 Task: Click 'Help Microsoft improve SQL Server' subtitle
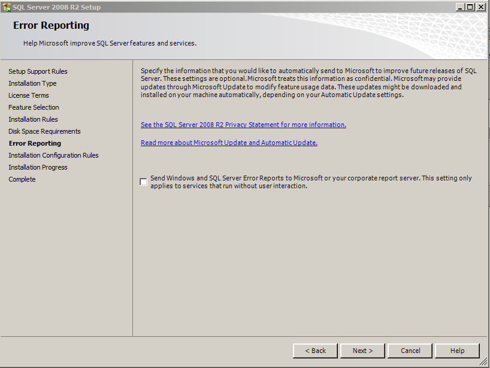[x=110, y=43]
